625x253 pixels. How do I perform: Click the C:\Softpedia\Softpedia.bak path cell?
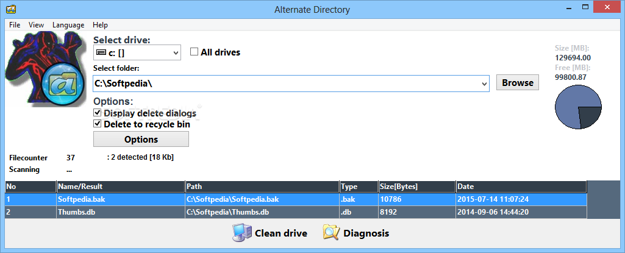click(x=262, y=199)
